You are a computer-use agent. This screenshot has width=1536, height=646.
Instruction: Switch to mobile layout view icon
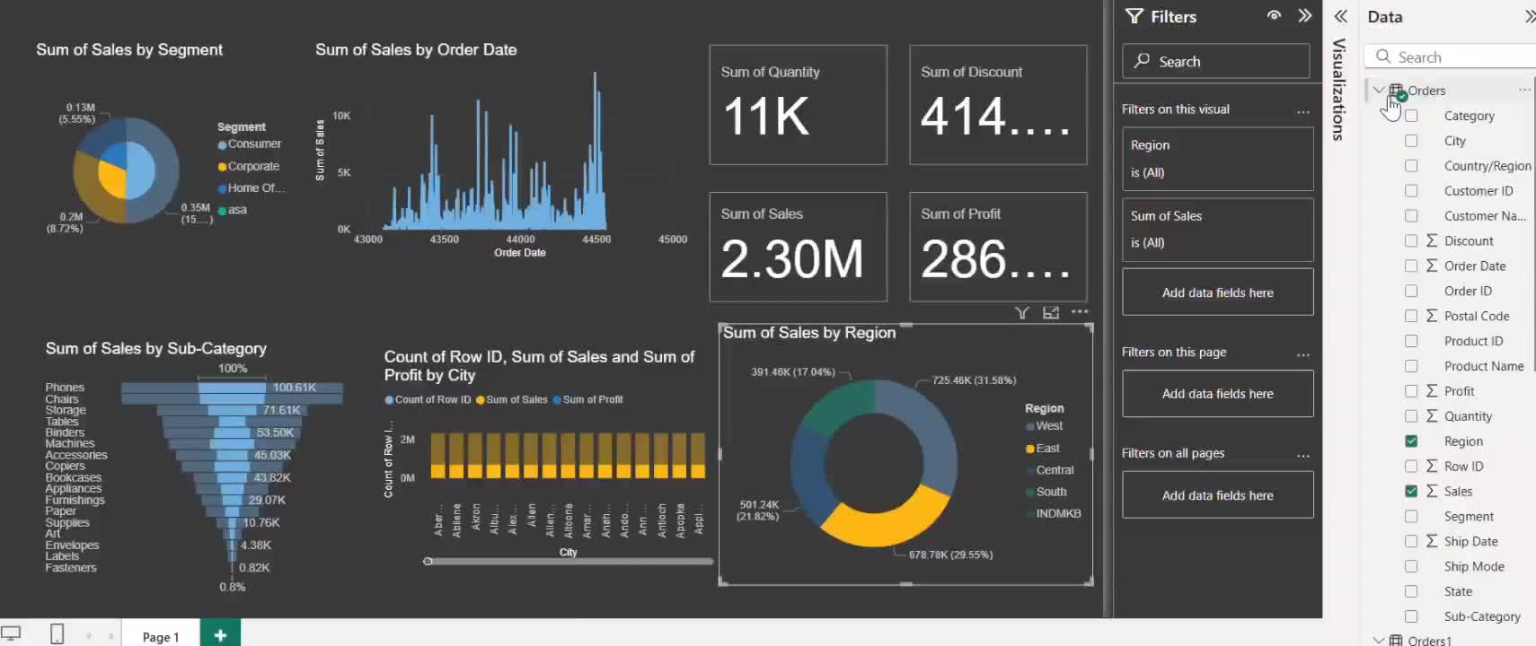pyautogui.click(x=57, y=634)
